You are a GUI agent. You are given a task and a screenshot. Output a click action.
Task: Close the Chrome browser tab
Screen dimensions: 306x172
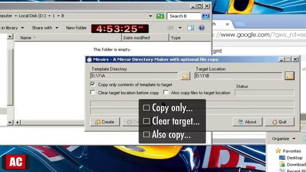tap(227, 24)
